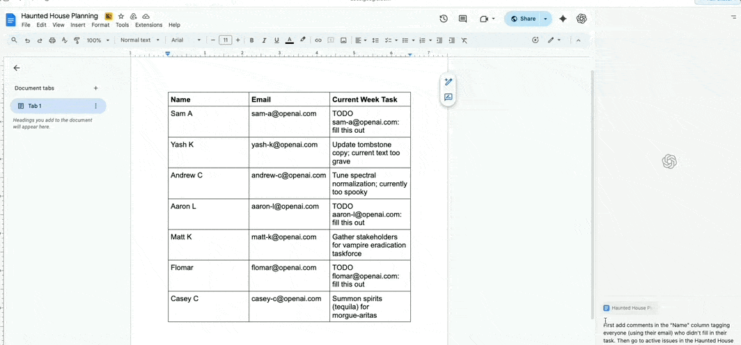Screen dimensions: 741x345
Task: Click the play macro icon in toolbar
Action: pyautogui.click(x=536, y=40)
